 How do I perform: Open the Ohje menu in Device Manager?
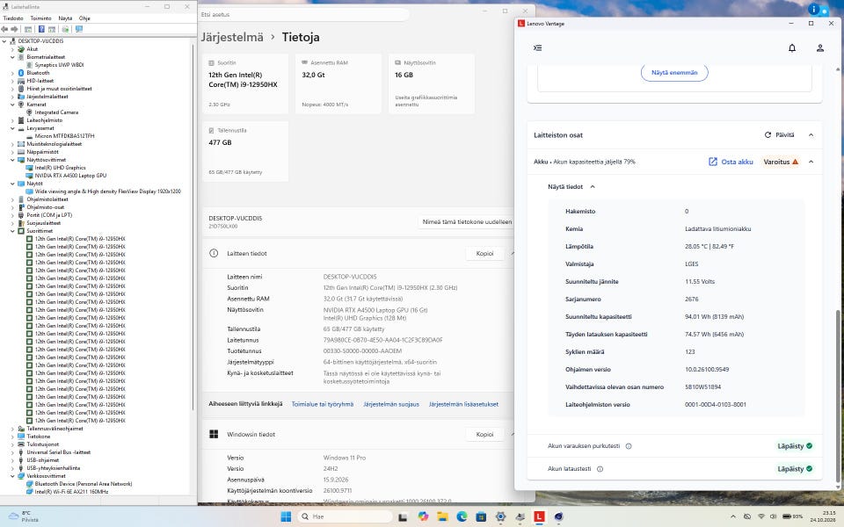[84, 18]
